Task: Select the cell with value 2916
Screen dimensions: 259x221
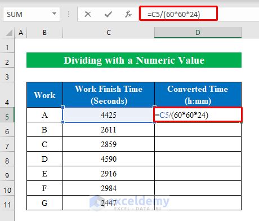Action: (109, 174)
